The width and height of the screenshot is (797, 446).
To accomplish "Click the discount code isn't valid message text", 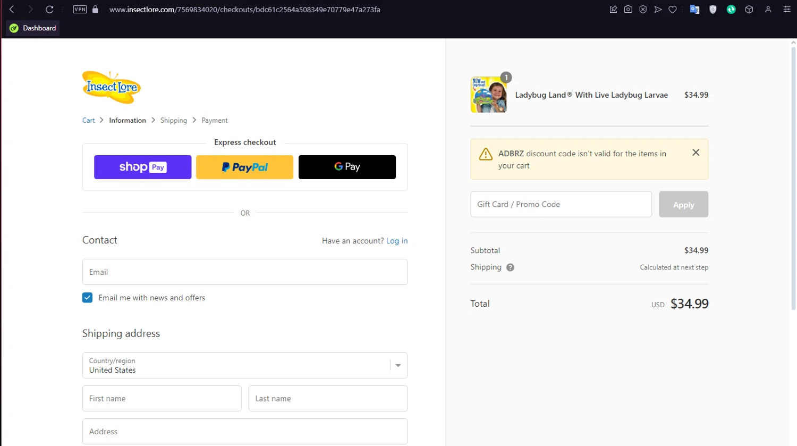I will click(582, 159).
